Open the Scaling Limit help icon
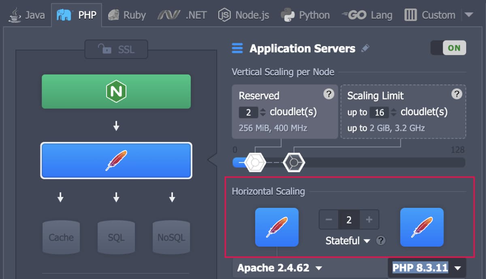 pyautogui.click(x=456, y=94)
